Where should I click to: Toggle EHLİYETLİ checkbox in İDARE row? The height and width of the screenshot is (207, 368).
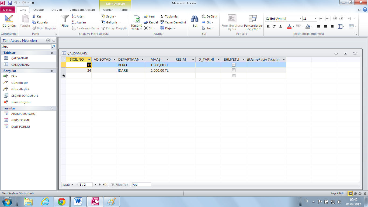pos(234,70)
